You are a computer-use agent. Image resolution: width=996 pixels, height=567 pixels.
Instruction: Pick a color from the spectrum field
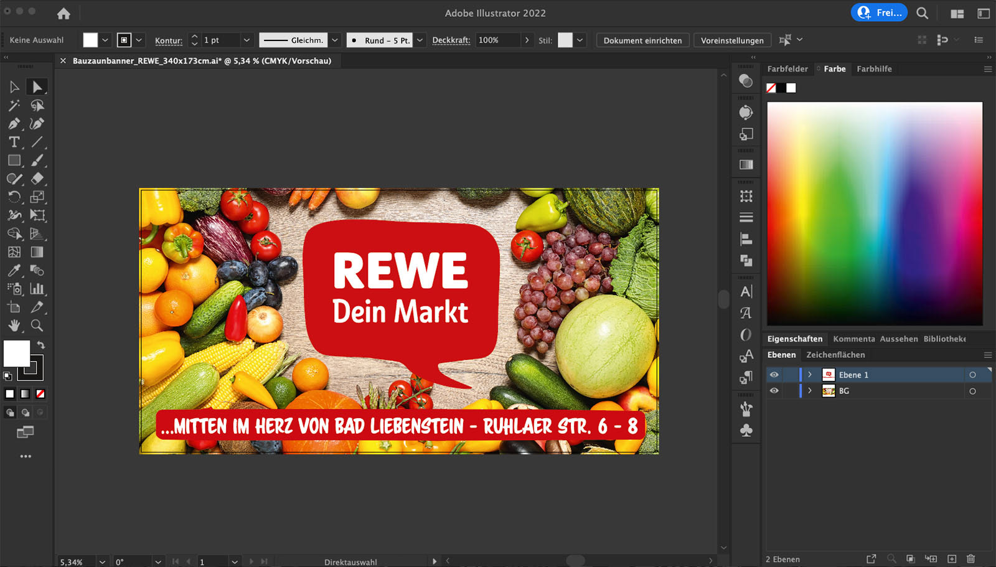point(875,213)
